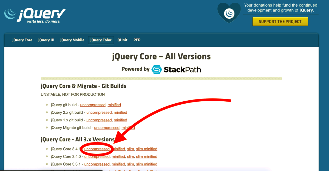Image resolution: width=329 pixels, height=171 pixels.
Task: Open the jQuery UI nav tab
Action: coord(46,40)
